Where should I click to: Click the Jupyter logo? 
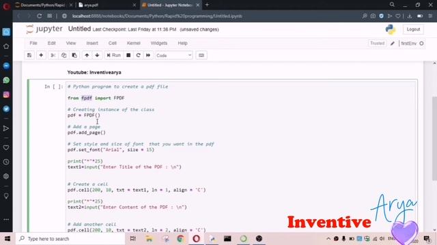coord(44,29)
